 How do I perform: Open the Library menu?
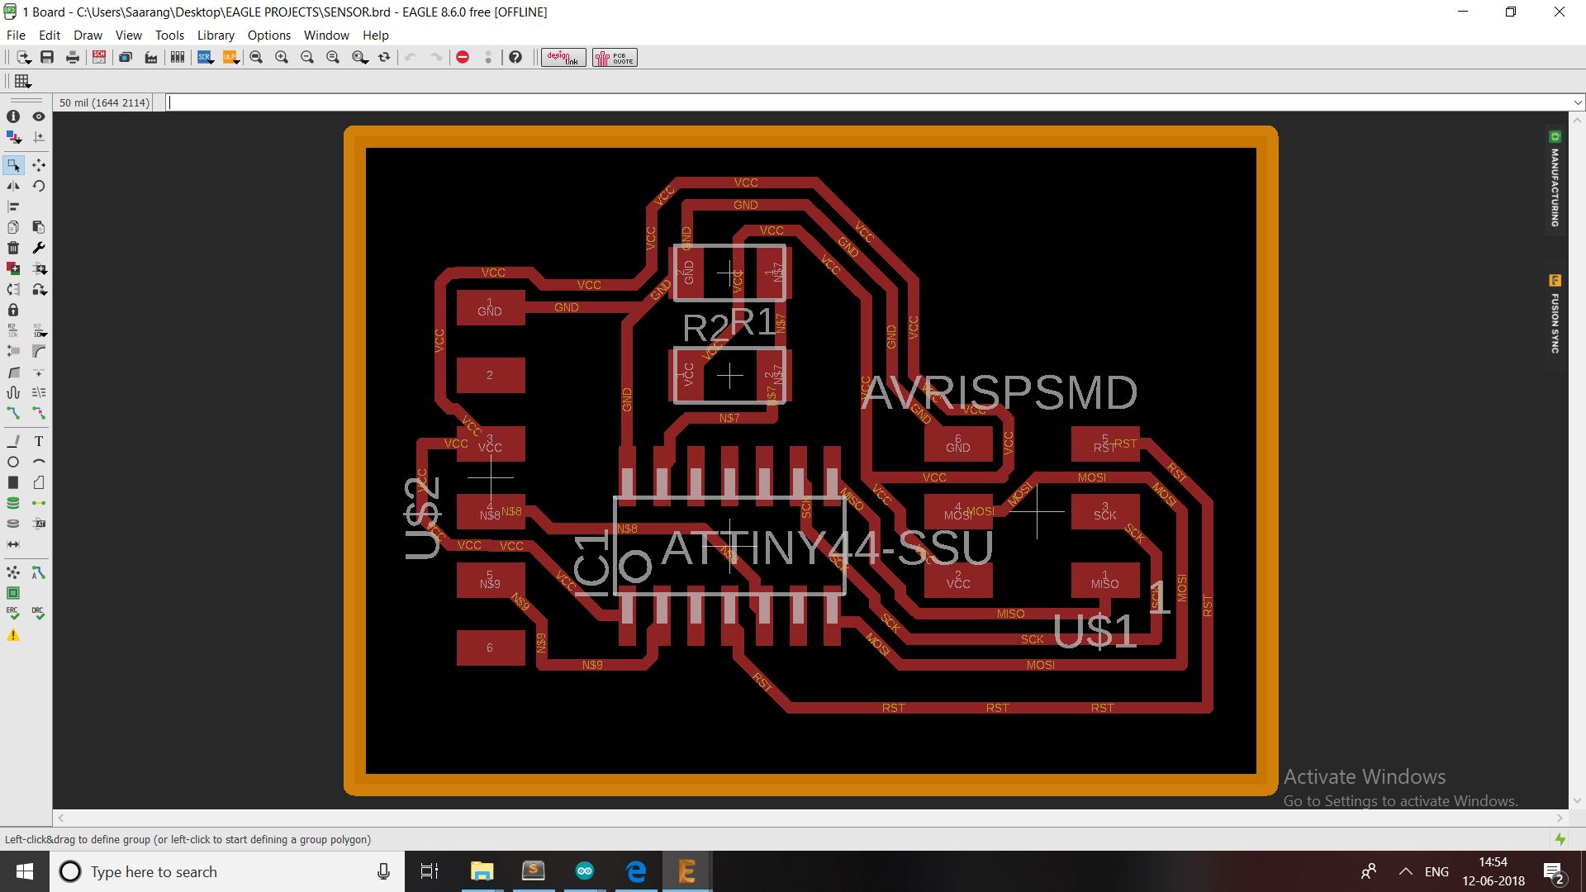[216, 35]
